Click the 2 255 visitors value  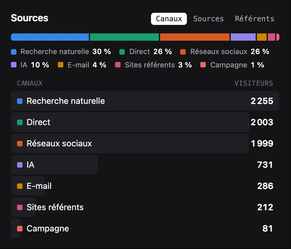click(262, 101)
